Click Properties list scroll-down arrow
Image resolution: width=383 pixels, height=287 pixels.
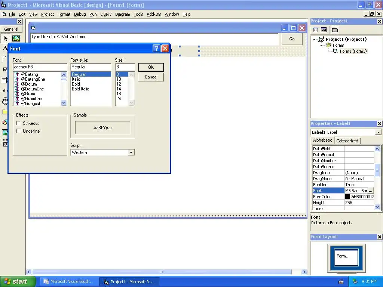click(x=377, y=207)
